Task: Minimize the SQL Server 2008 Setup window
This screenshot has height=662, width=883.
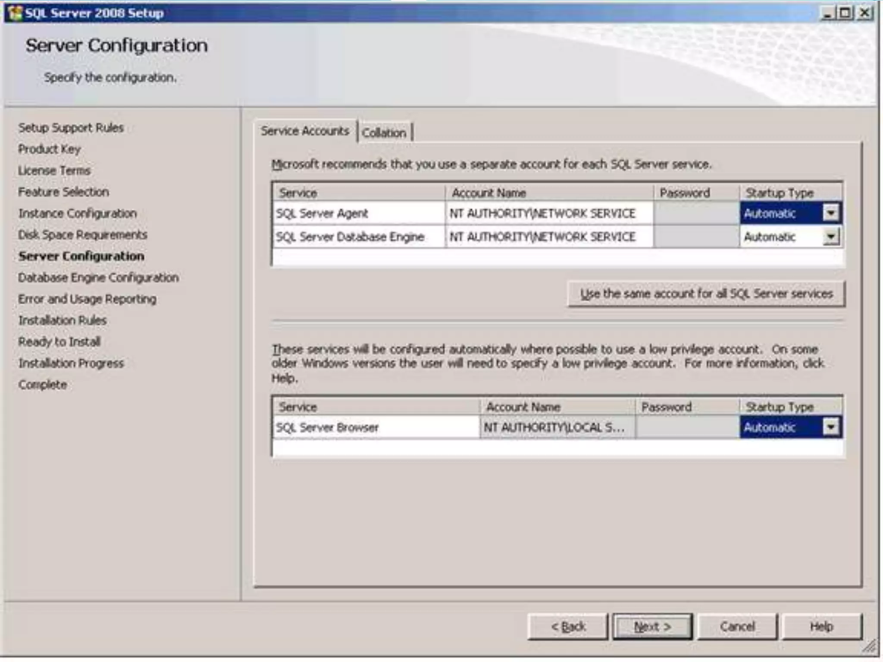Action: [827, 13]
